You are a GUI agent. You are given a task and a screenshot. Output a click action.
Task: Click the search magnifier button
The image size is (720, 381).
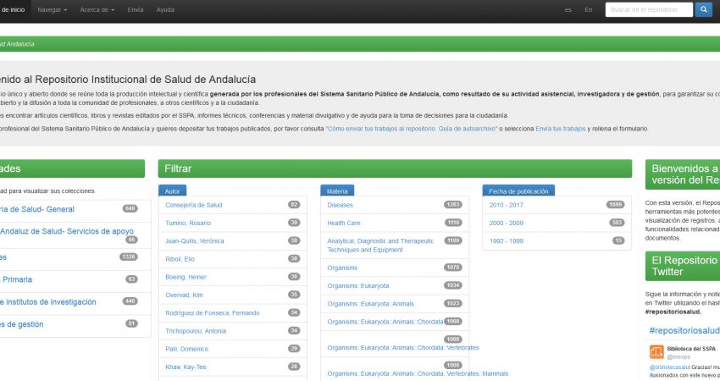click(703, 9)
